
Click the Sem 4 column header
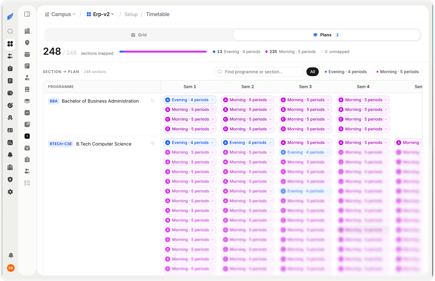363,87
